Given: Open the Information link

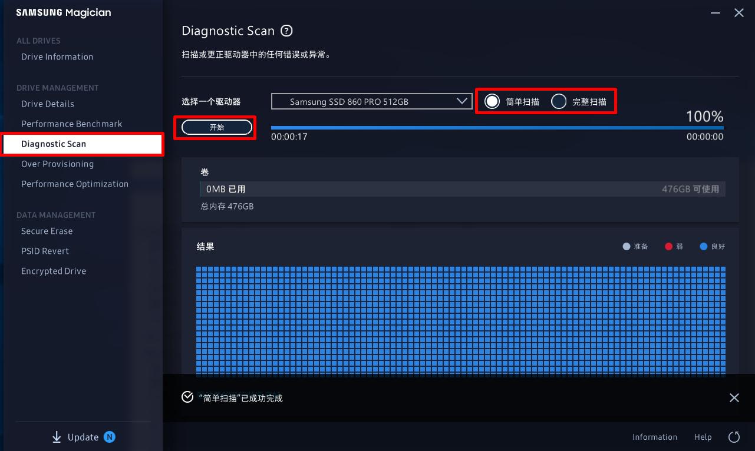Looking at the screenshot, I should coord(655,437).
